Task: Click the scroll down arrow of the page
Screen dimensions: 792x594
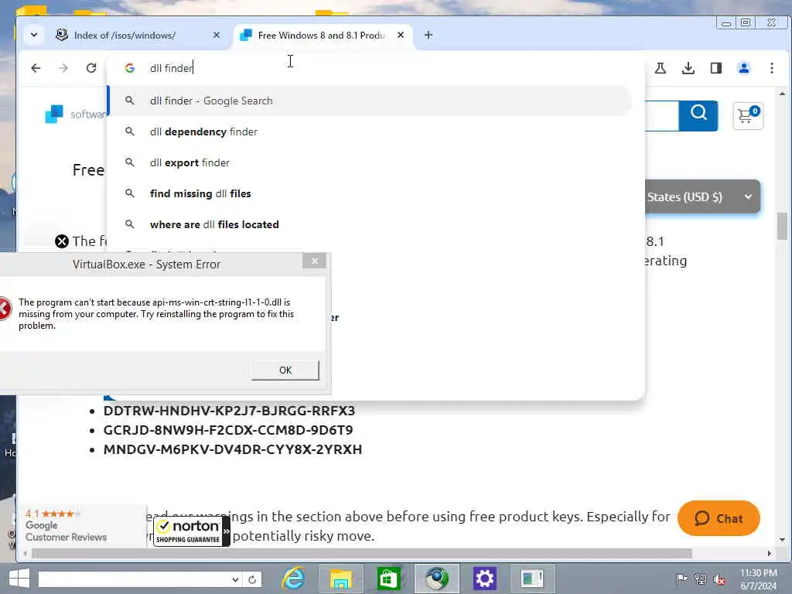Action: (783, 540)
